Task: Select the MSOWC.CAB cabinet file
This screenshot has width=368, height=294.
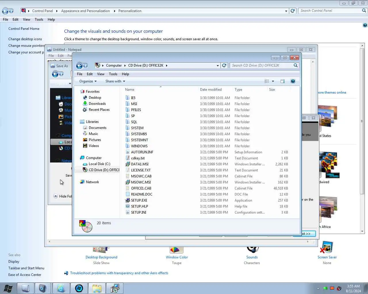Action: [x=141, y=176]
